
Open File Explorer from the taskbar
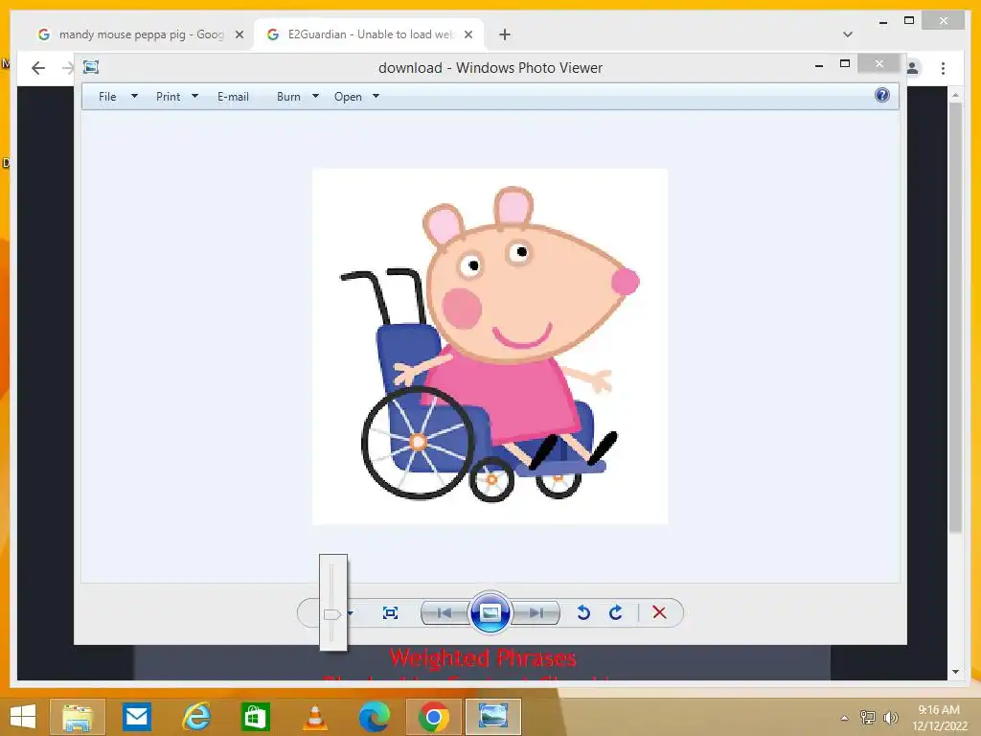pos(77,717)
